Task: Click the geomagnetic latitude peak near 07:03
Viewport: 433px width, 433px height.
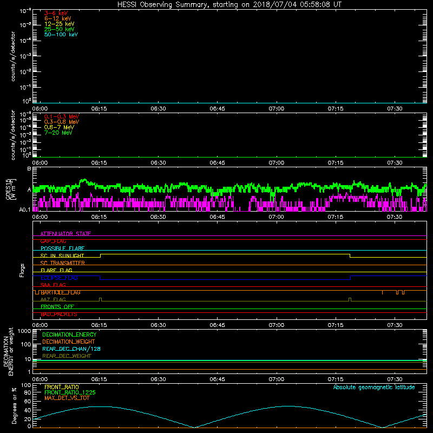Action: [288, 406]
